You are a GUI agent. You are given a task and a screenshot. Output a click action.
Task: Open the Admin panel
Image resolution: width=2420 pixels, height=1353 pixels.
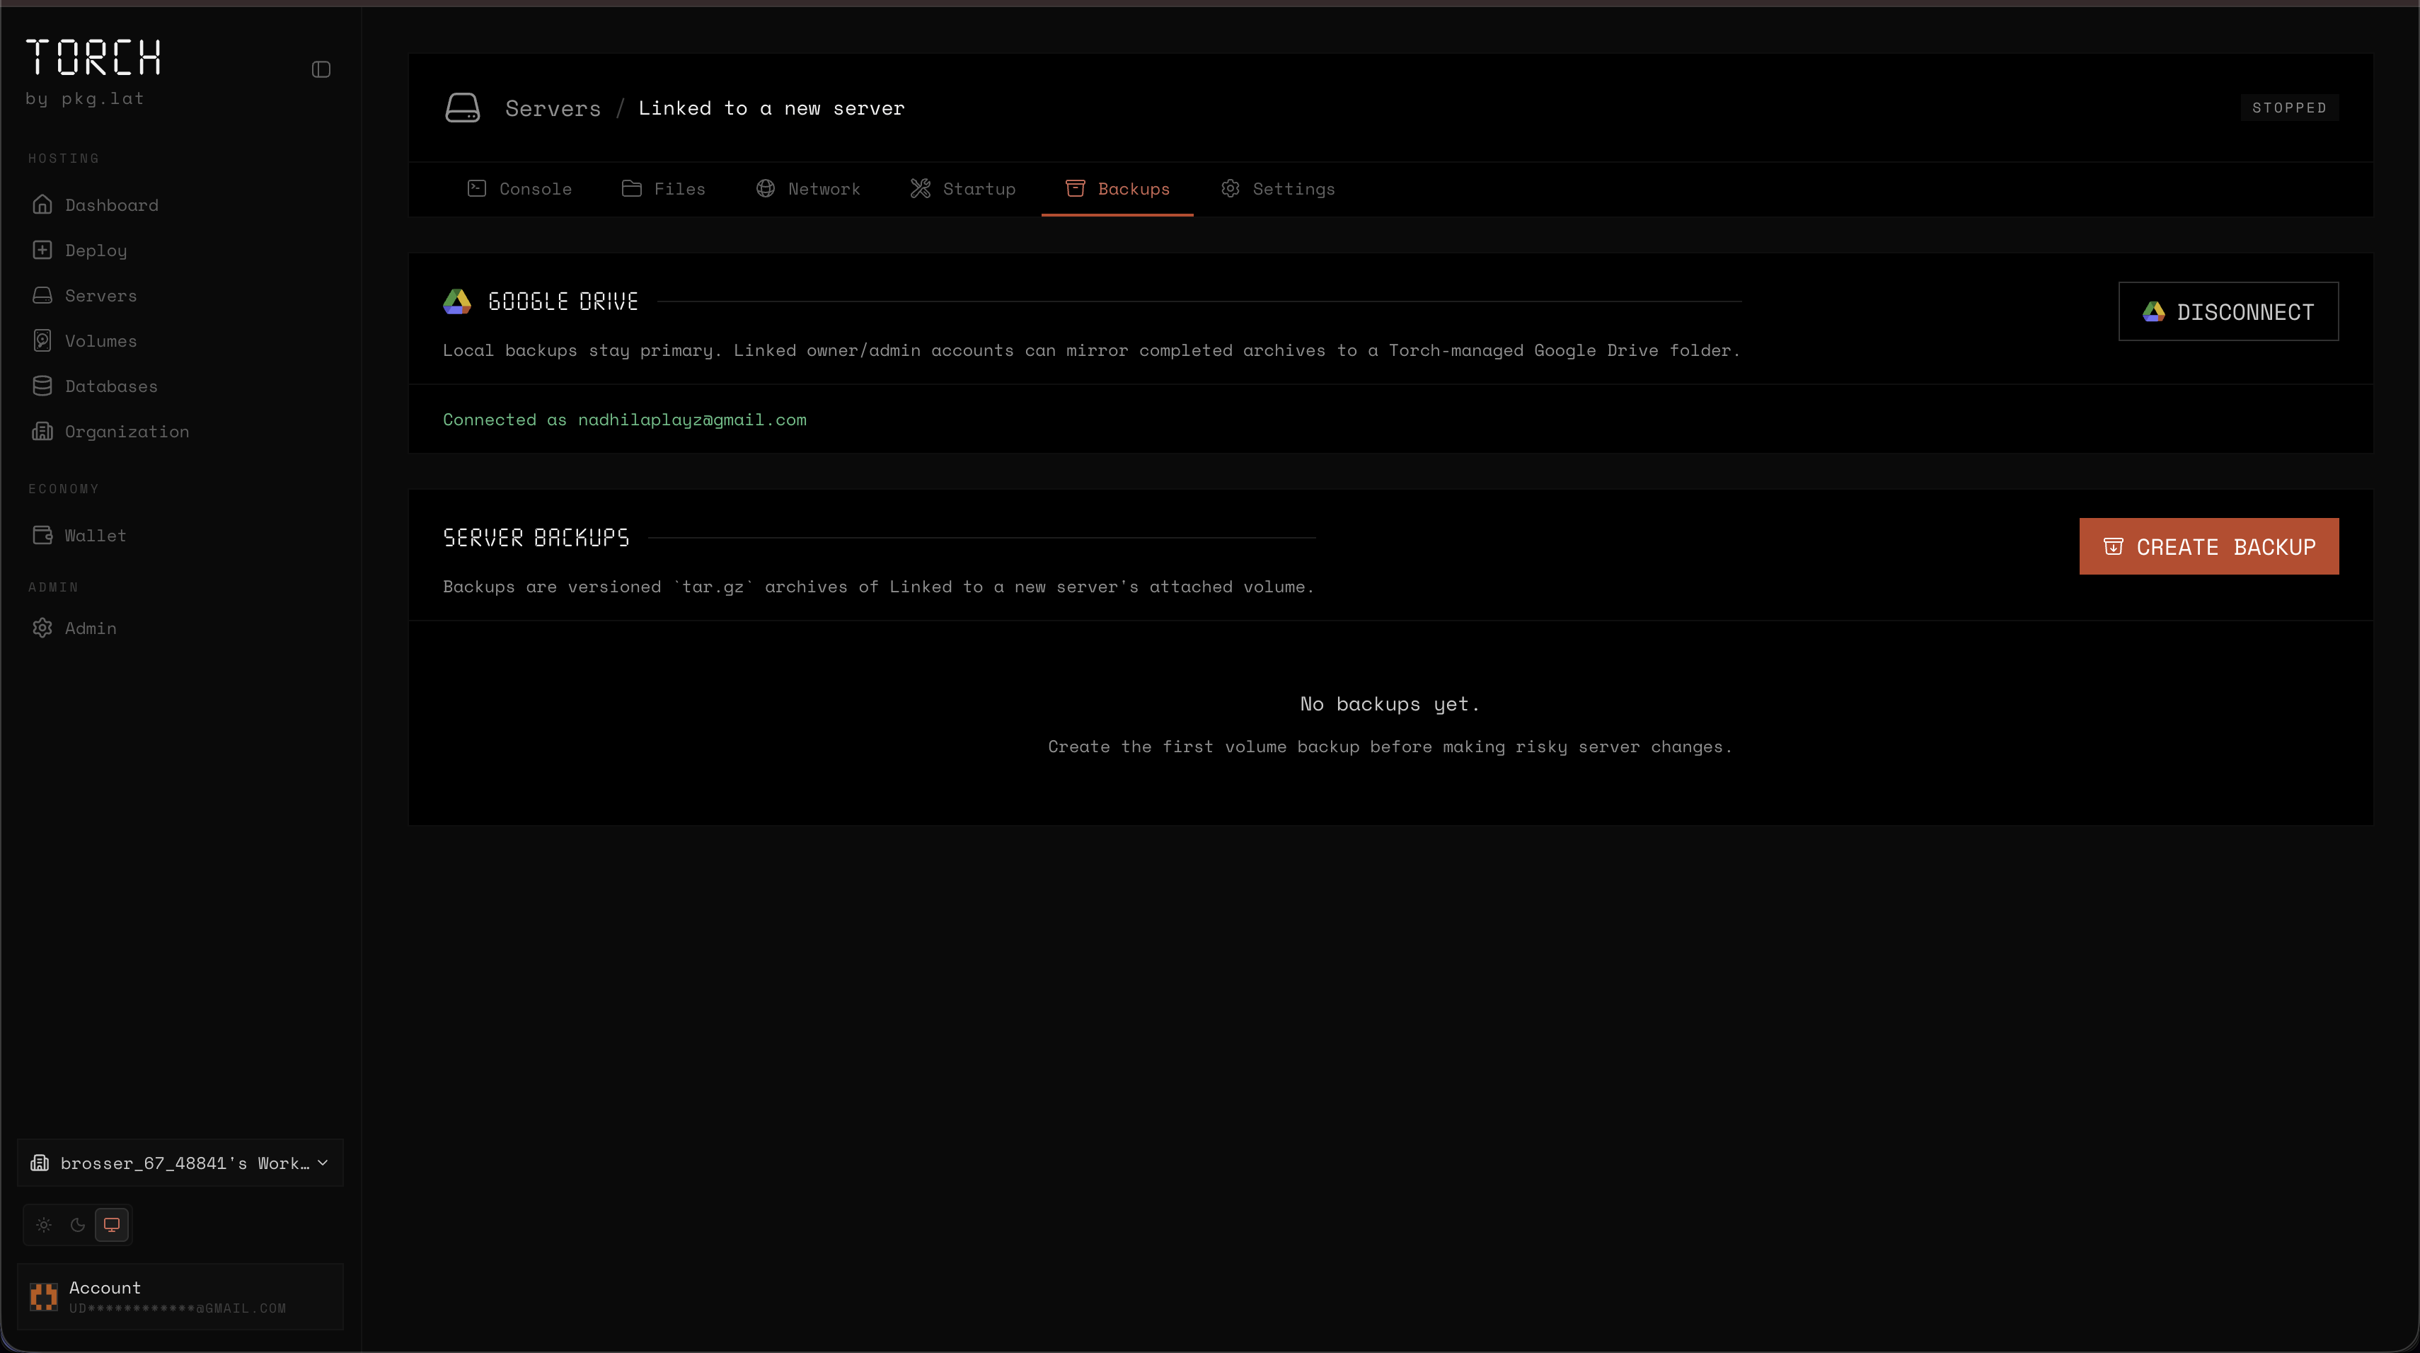[89, 628]
